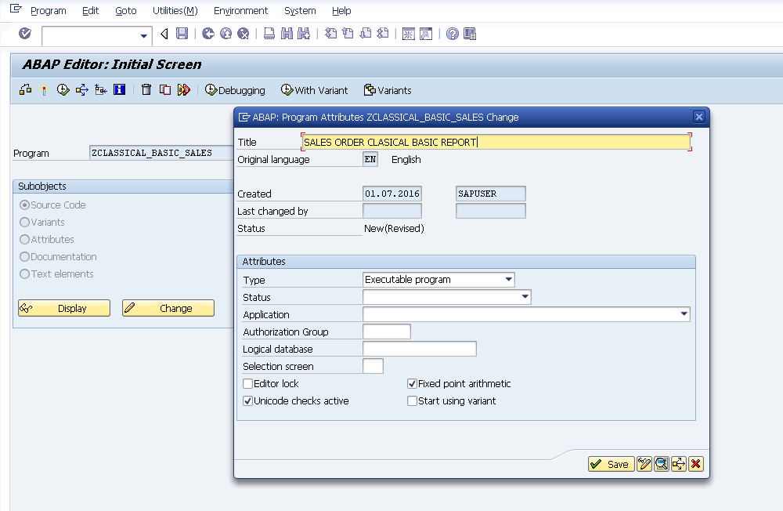Expand the Status dropdown in Attributes
The width and height of the screenshot is (783, 511).
(525, 297)
